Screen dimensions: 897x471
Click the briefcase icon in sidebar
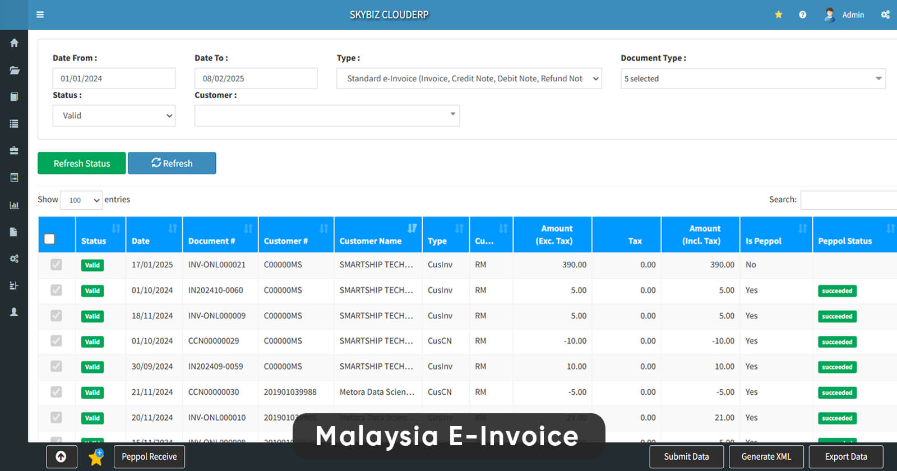coord(14,150)
